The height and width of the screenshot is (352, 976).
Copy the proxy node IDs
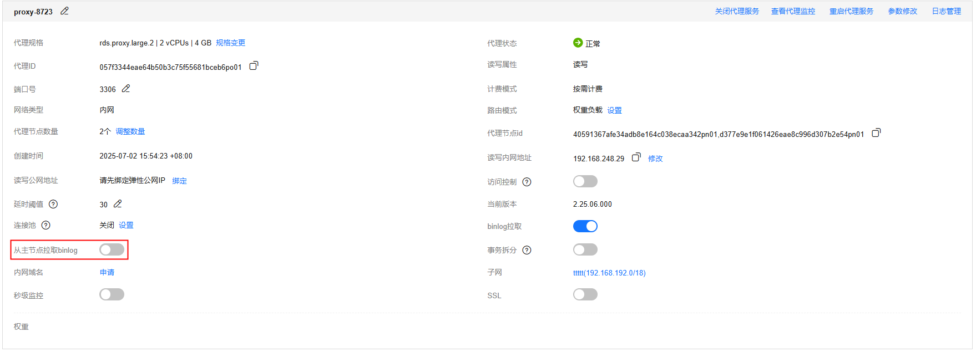point(876,133)
